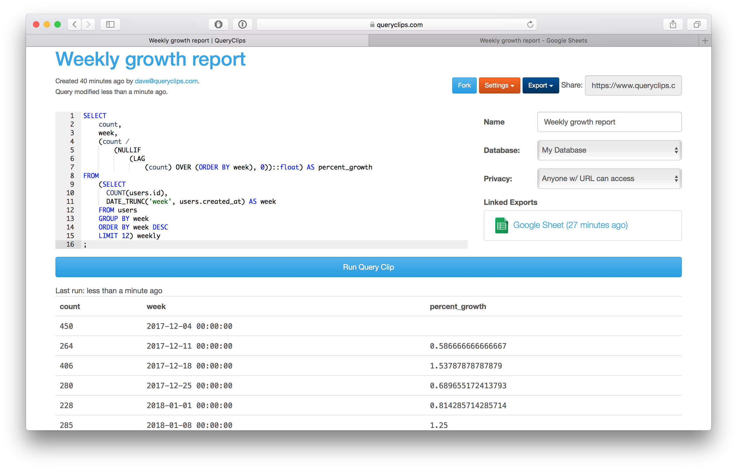Open a new tab with plus icon

705,41
